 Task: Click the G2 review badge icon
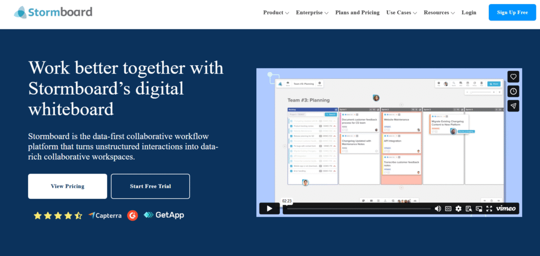pyautogui.click(x=132, y=215)
